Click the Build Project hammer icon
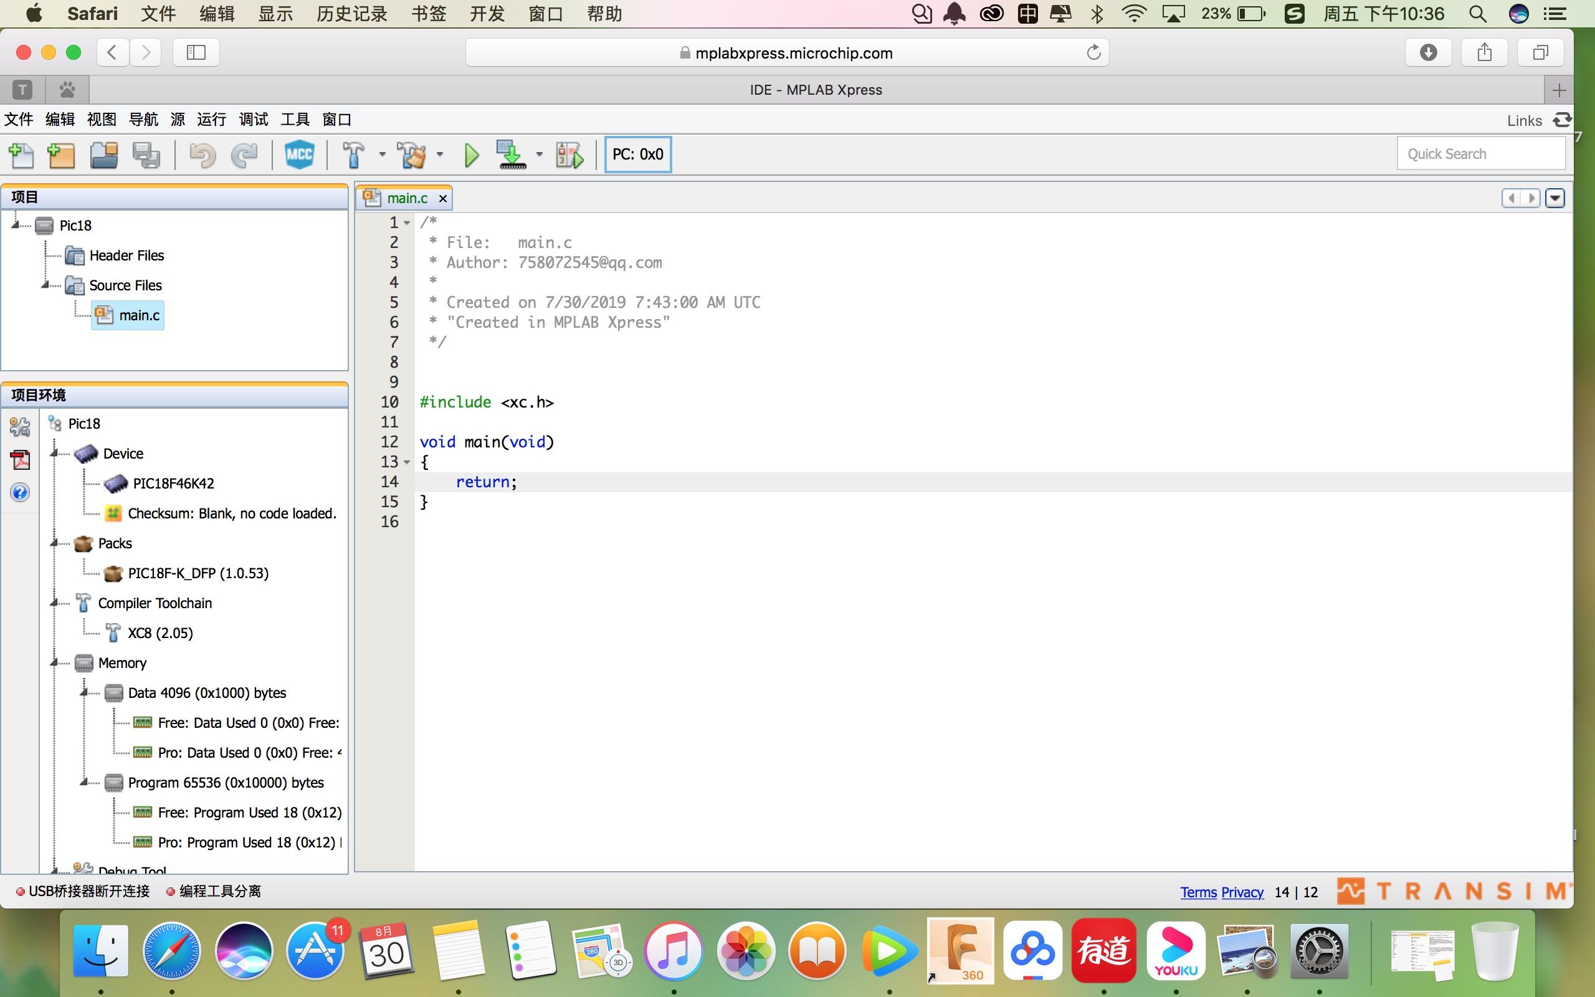1595x997 pixels. coord(353,156)
